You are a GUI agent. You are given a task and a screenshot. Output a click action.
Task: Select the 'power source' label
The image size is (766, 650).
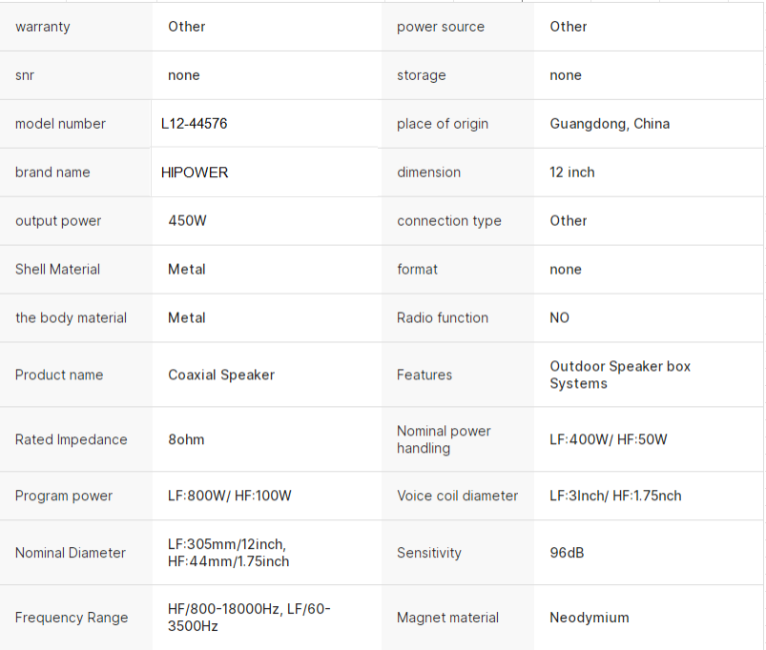pos(440,27)
